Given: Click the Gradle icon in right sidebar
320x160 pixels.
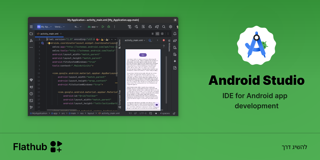Looking at the screenshot, I should click(175, 41).
